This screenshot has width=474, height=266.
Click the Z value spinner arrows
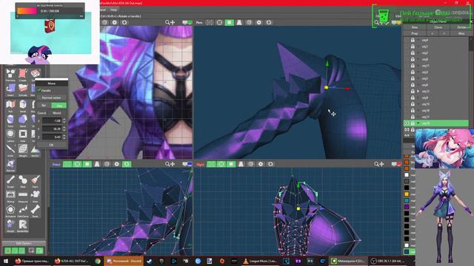[x=64, y=137]
